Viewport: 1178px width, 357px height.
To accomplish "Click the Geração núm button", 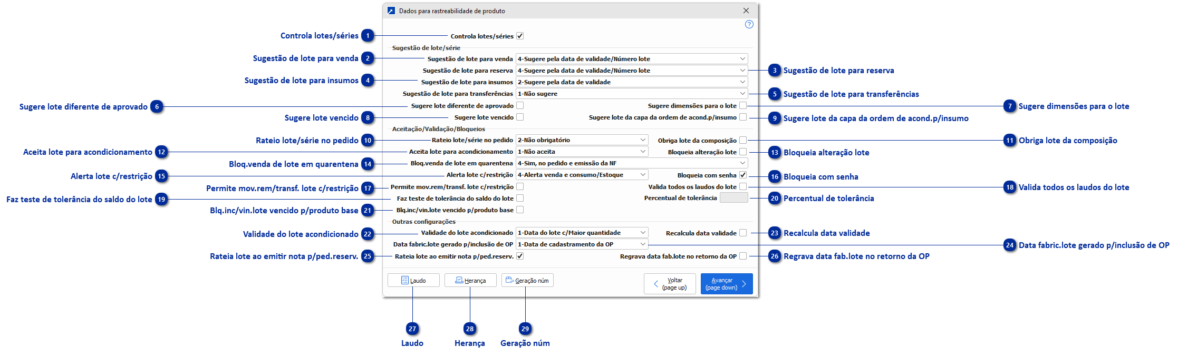I will coord(527,280).
